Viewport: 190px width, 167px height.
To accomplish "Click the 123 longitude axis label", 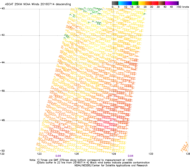I will pos(39,154).
